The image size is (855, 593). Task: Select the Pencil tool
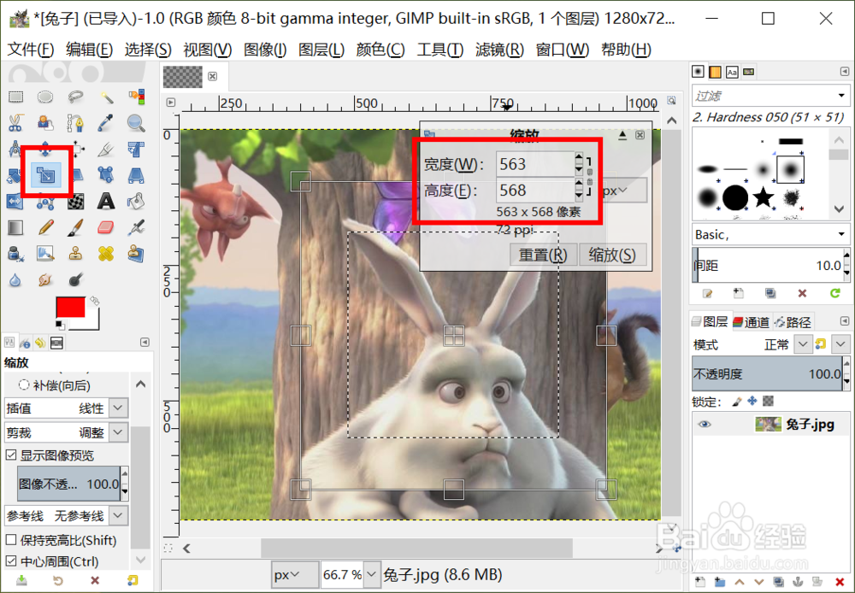(45, 227)
